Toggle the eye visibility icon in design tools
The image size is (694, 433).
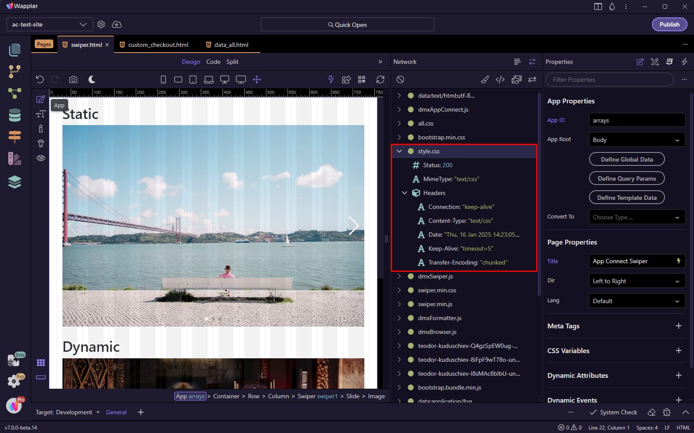(x=41, y=158)
